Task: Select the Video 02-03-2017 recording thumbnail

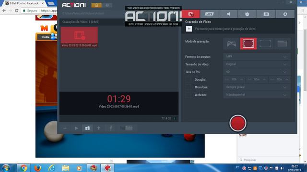Action: click(79, 37)
